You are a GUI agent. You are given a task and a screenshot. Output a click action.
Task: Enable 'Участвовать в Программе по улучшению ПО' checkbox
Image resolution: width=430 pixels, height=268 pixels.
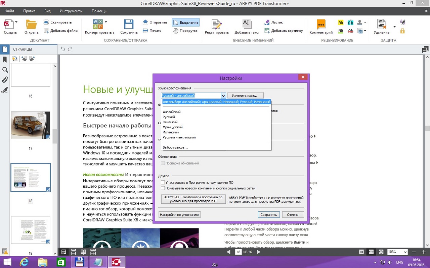point(163,183)
